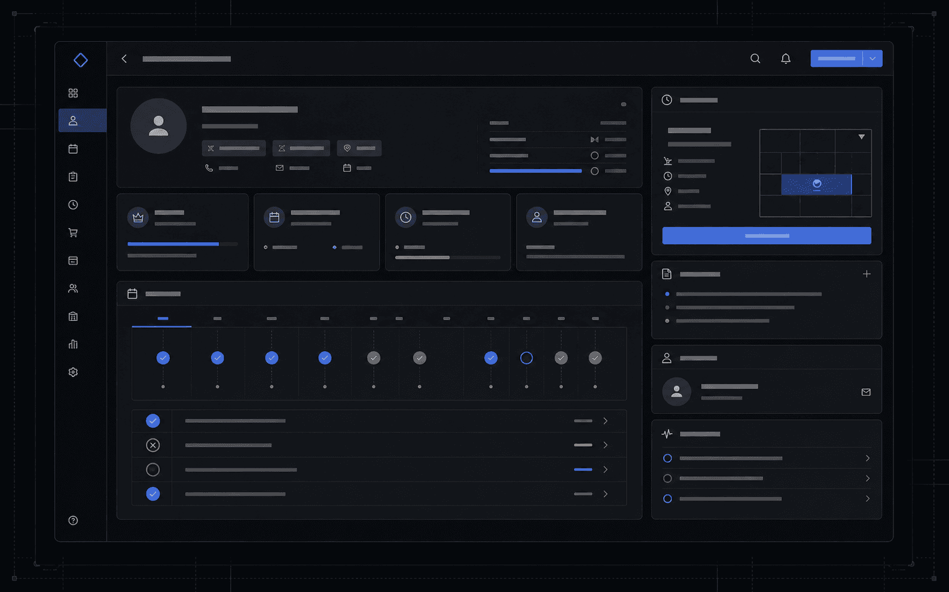Click the location pin tag chip
The height and width of the screenshot is (592, 949).
click(359, 148)
